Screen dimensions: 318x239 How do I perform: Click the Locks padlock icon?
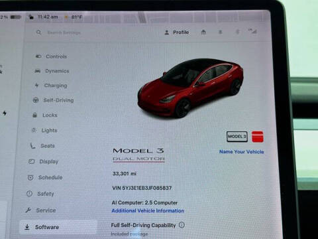(x=34, y=115)
